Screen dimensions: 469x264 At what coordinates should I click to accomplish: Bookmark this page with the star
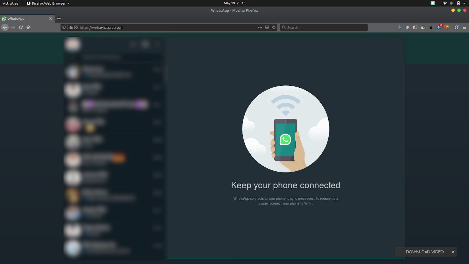pos(274,27)
